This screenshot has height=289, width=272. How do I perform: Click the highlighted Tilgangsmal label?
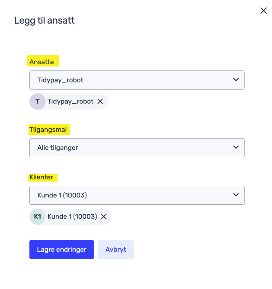click(x=48, y=130)
